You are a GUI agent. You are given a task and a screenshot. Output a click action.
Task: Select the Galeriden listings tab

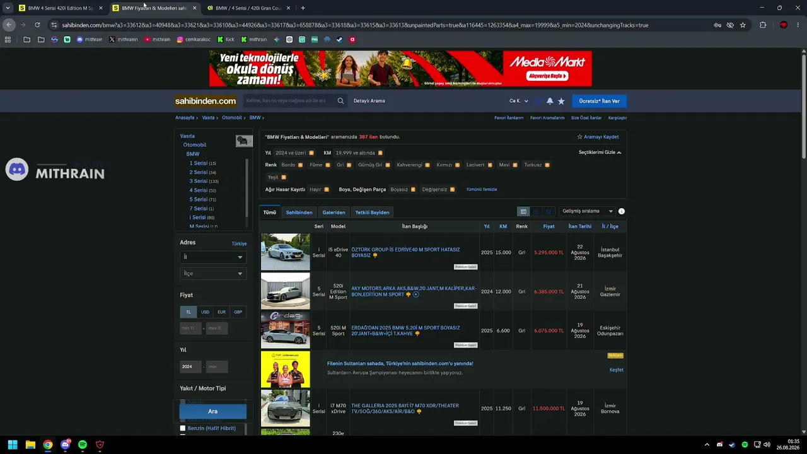334,212
